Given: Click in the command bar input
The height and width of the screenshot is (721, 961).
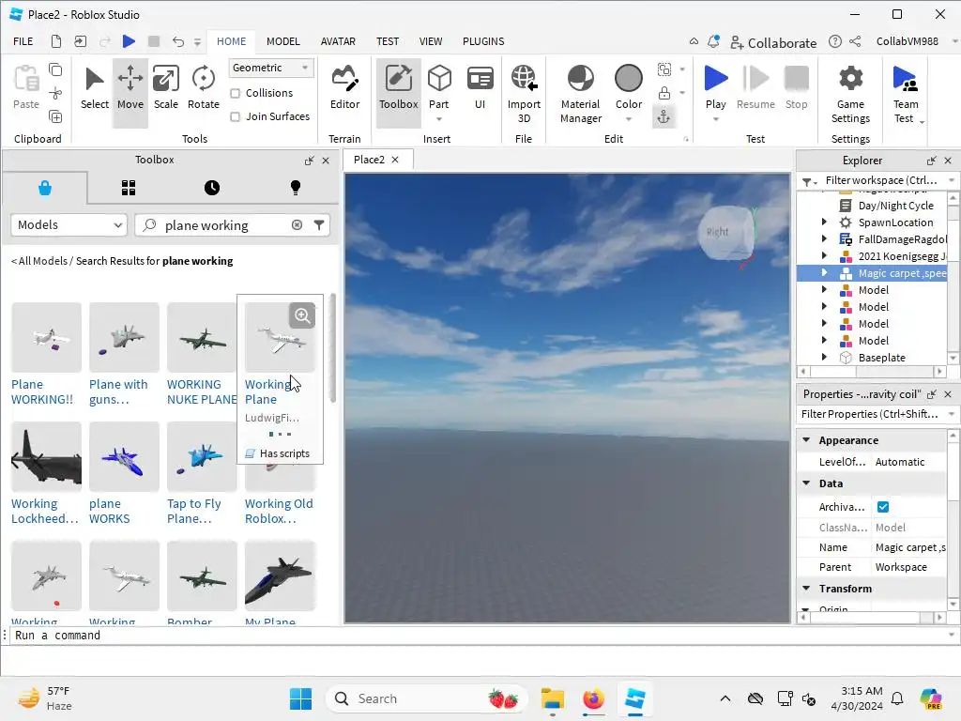Looking at the screenshot, I should [x=478, y=636].
